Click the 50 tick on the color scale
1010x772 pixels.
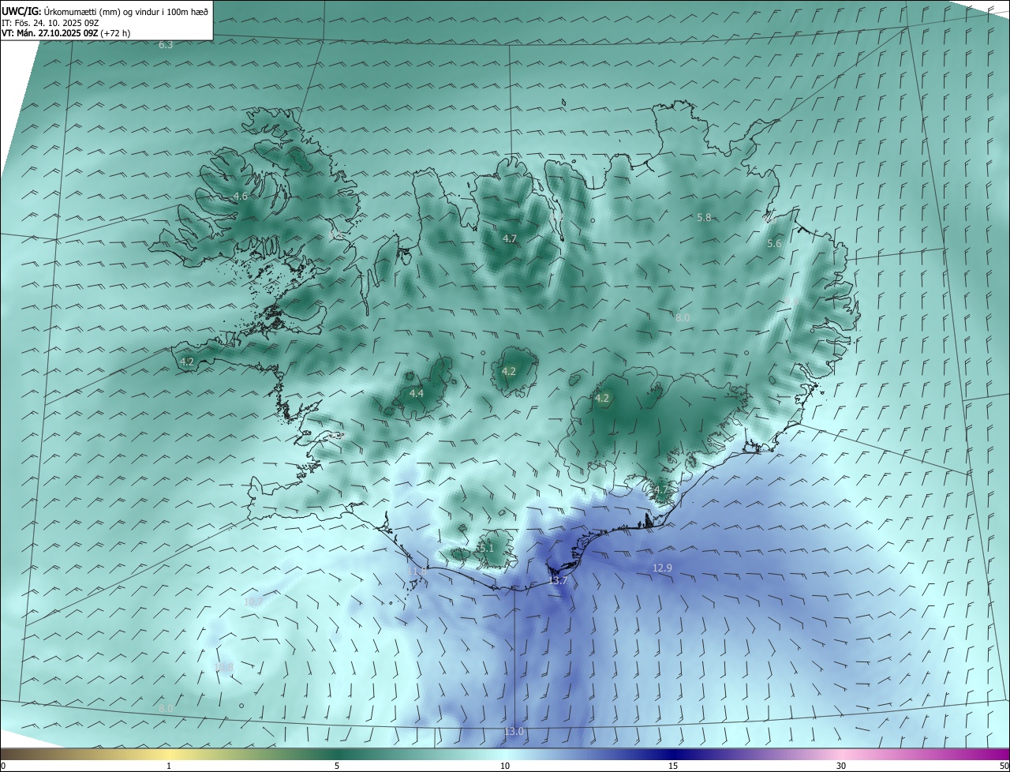1004,766
